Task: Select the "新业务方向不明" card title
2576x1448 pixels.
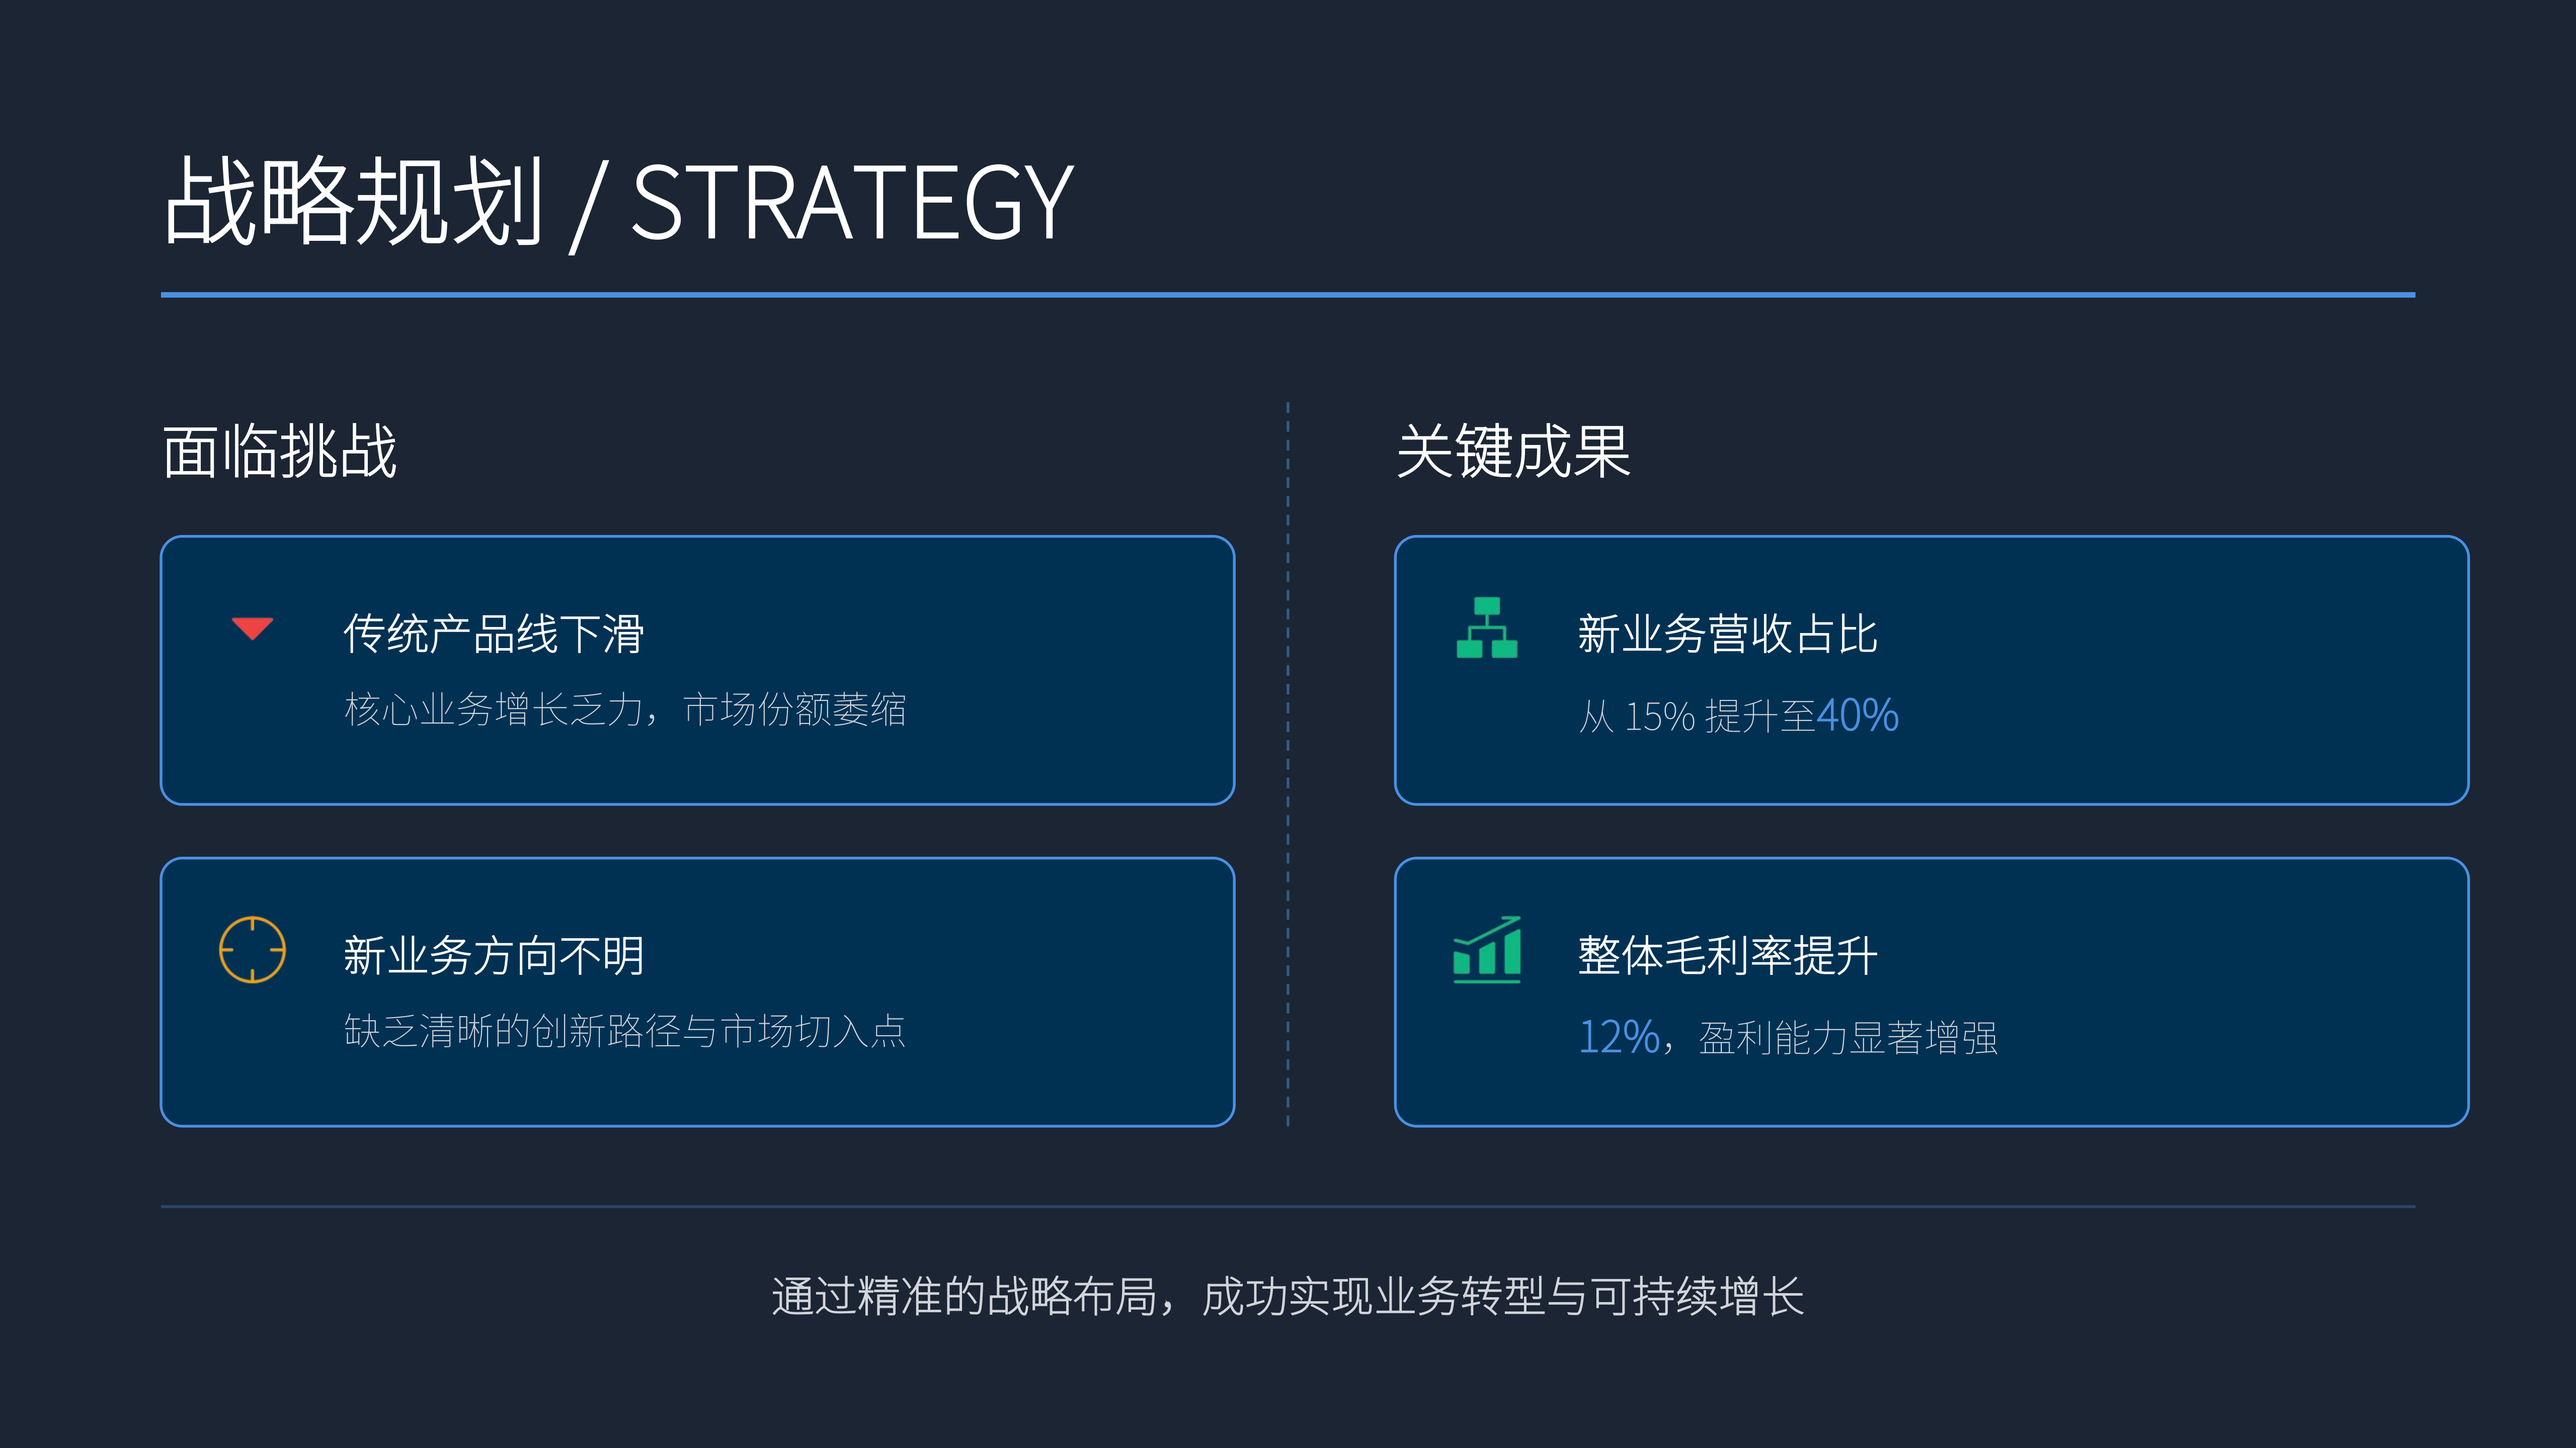Action: [x=494, y=956]
